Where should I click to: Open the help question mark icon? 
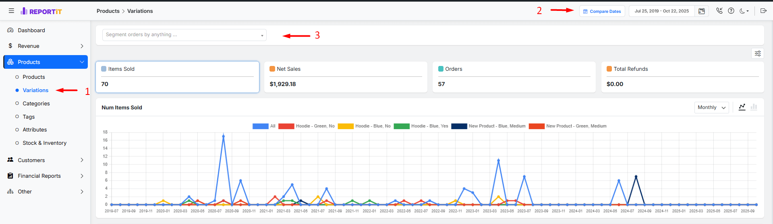click(x=731, y=11)
